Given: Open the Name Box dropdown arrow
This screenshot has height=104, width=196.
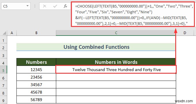Looking at the screenshot, I should [x=27, y=6].
